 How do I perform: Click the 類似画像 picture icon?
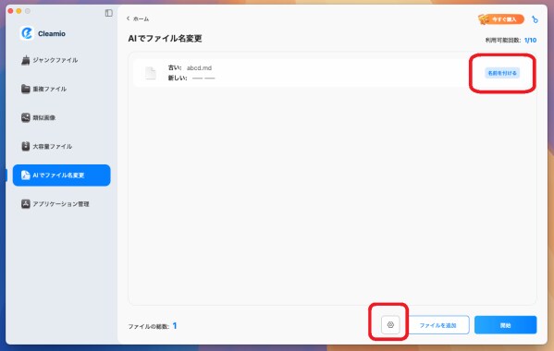(x=26, y=117)
